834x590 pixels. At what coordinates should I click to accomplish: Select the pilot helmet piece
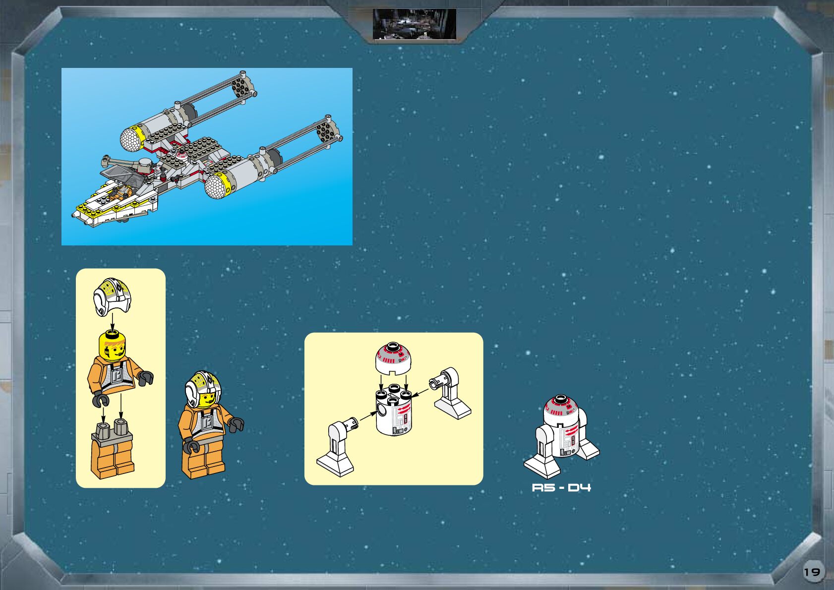(112, 295)
